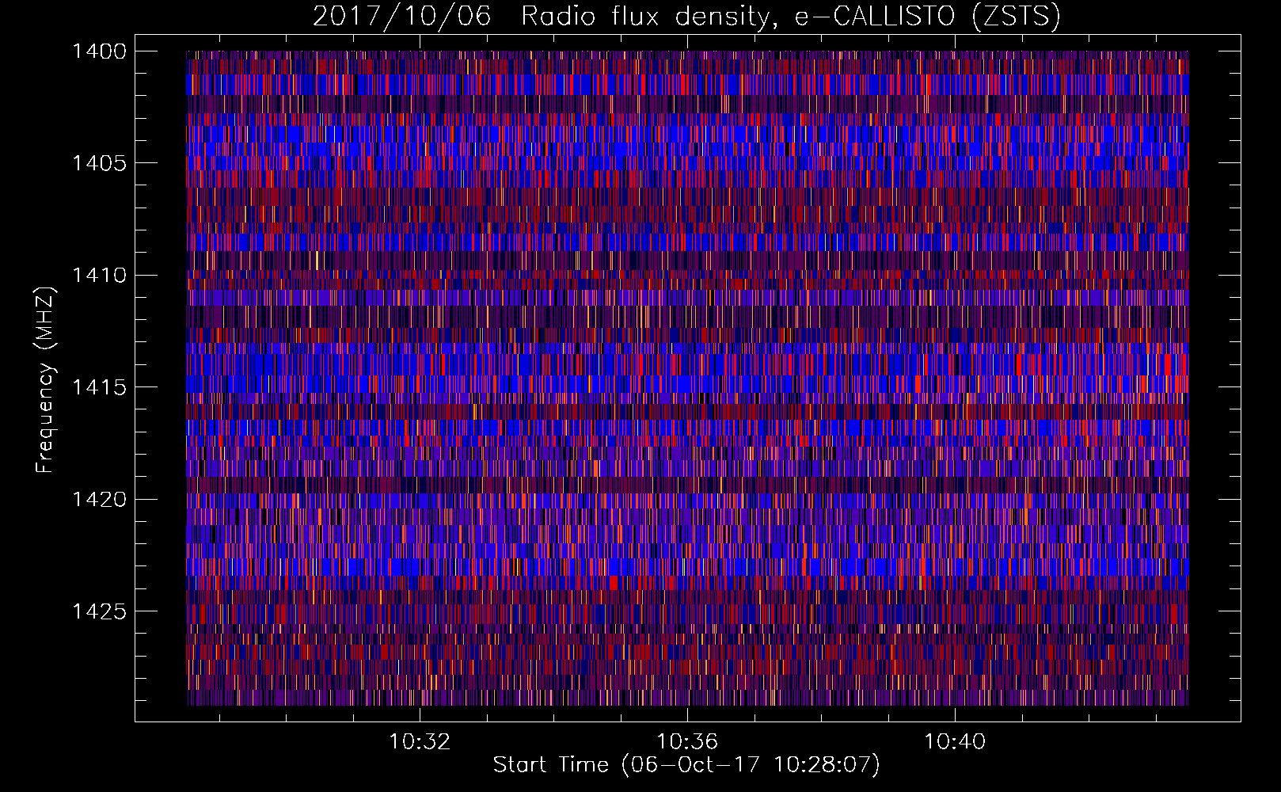Select the 1410 frequency tick label
Viewport: 1281px width, 792px height.
click(x=99, y=276)
